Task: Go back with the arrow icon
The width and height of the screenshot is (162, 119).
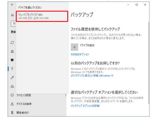Action: coord(12,5)
